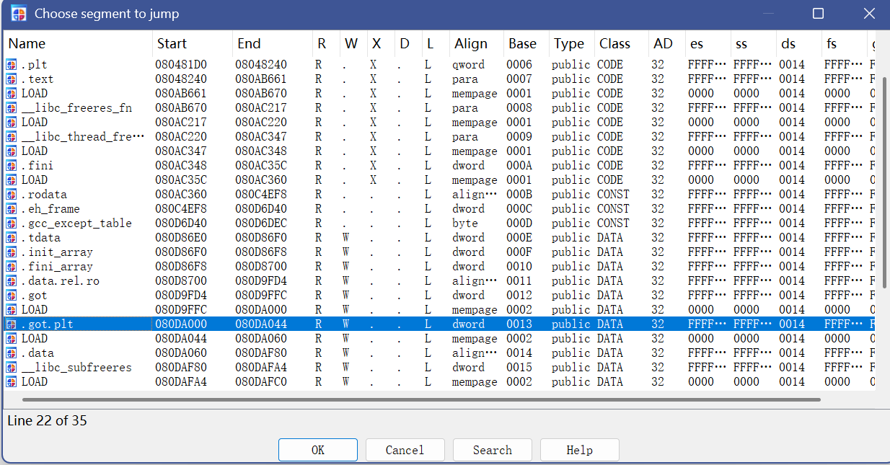
Task: Open Search for segments
Action: [492, 450]
